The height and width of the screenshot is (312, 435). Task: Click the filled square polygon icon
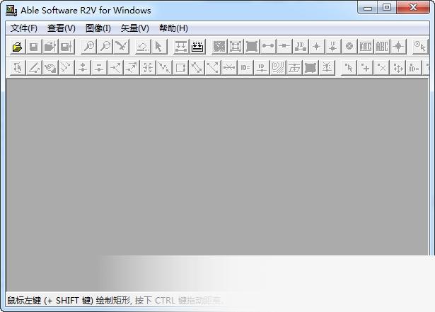coord(252,47)
